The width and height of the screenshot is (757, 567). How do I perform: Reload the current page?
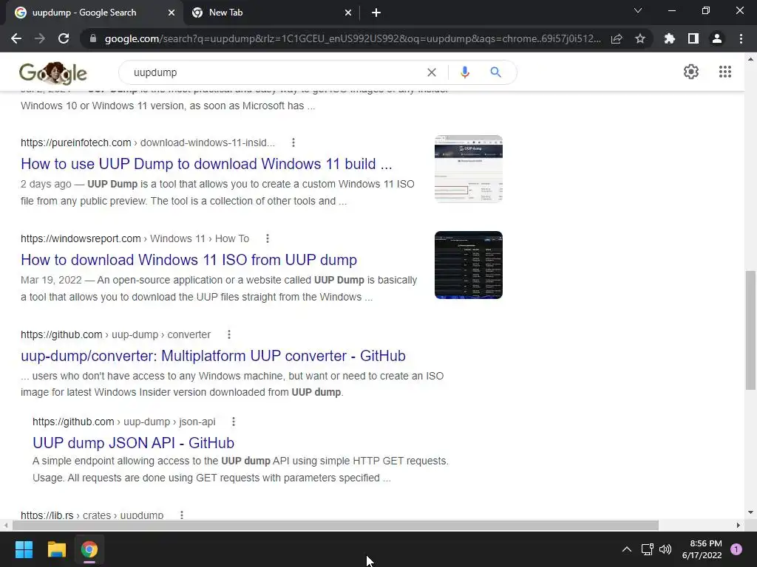click(64, 38)
